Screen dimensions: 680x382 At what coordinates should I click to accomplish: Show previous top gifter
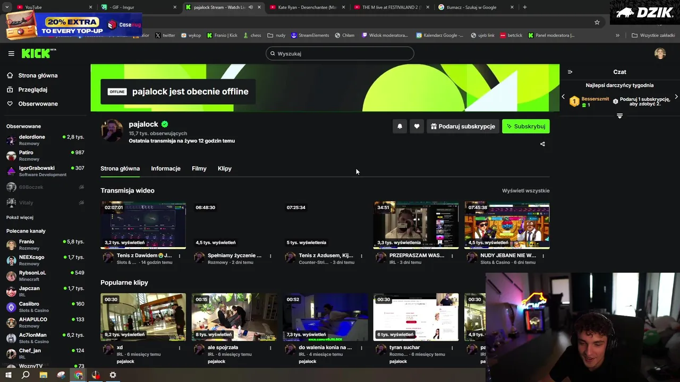tap(563, 97)
